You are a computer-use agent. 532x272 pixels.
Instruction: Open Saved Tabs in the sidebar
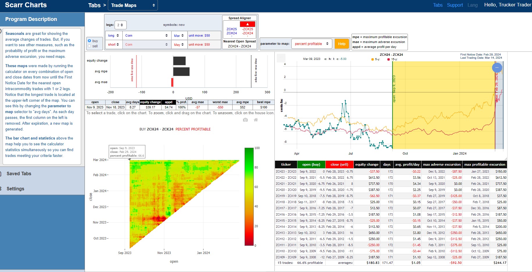point(19,173)
